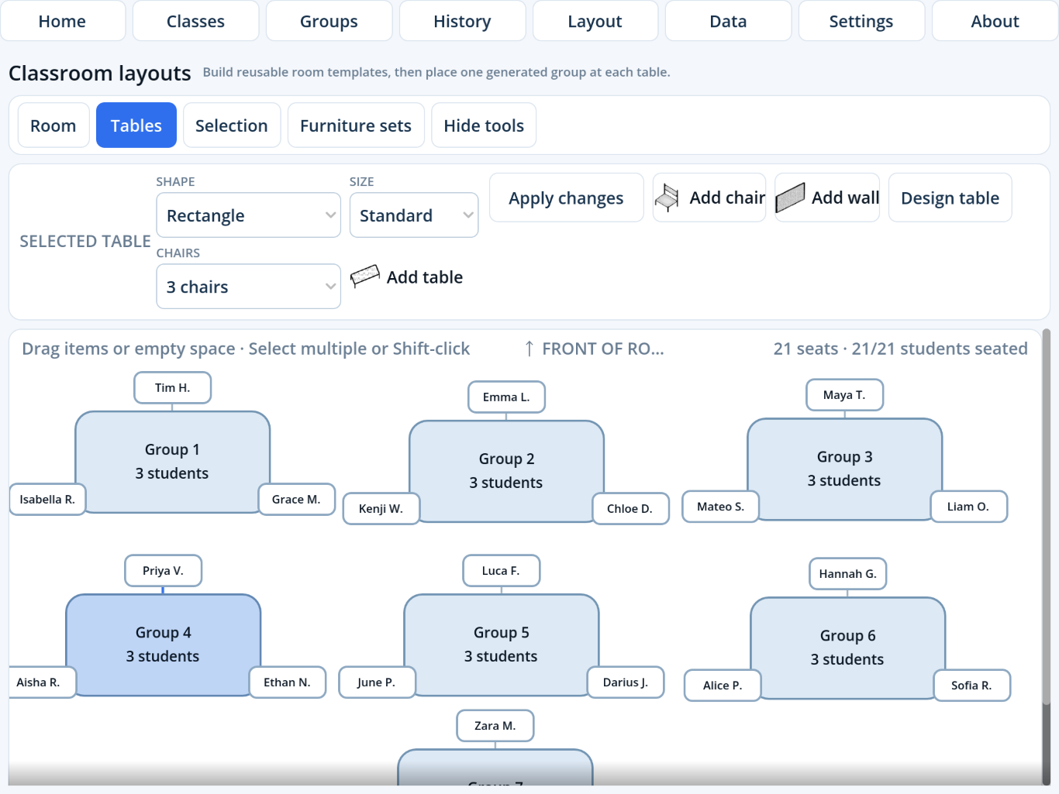
Task: Click the highlighted Group 4 table
Action: [x=163, y=644]
